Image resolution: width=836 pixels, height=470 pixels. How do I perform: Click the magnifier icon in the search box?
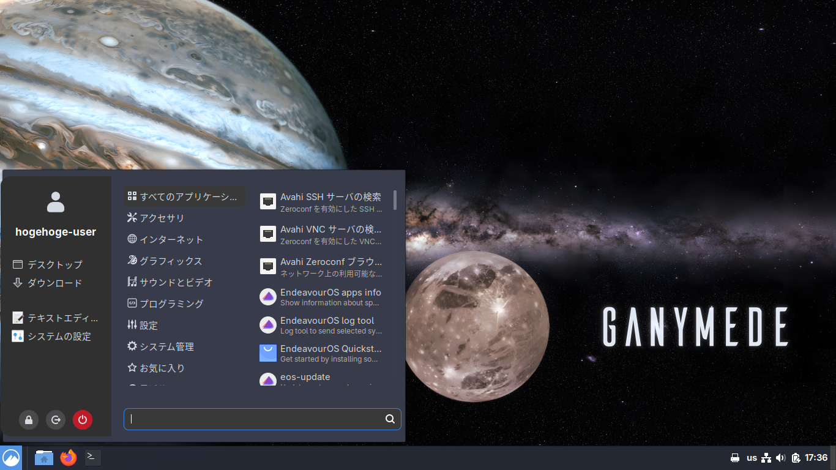click(390, 419)
